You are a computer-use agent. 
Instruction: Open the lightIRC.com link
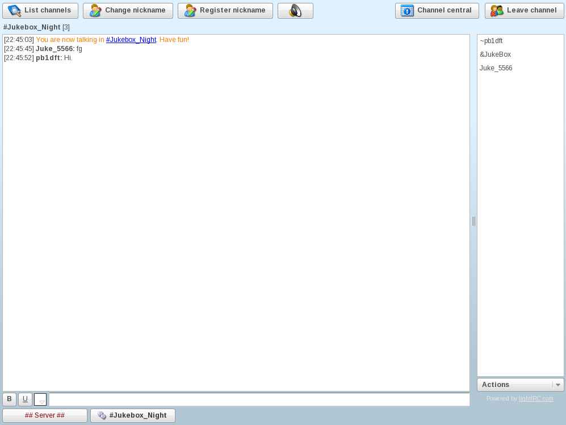(x=536, y=398)
